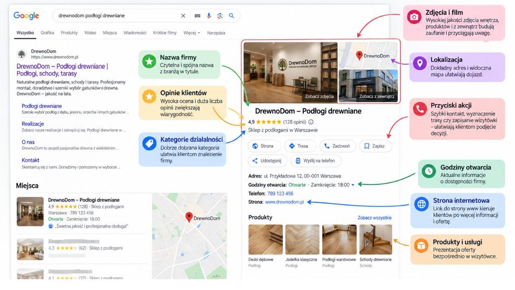Open the Podłogi warstwowe product thumbnail

339,239
